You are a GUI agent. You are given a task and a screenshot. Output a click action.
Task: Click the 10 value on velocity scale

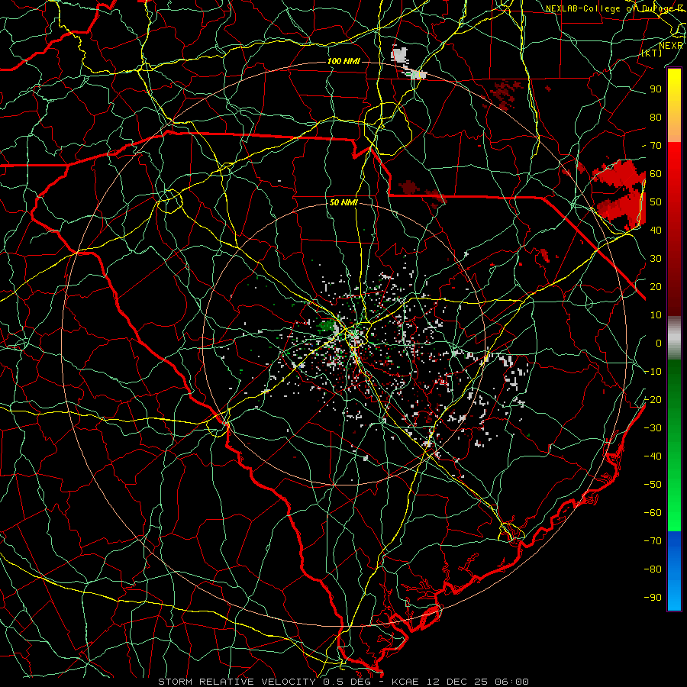pyautogui.click(x=656, y=315)
